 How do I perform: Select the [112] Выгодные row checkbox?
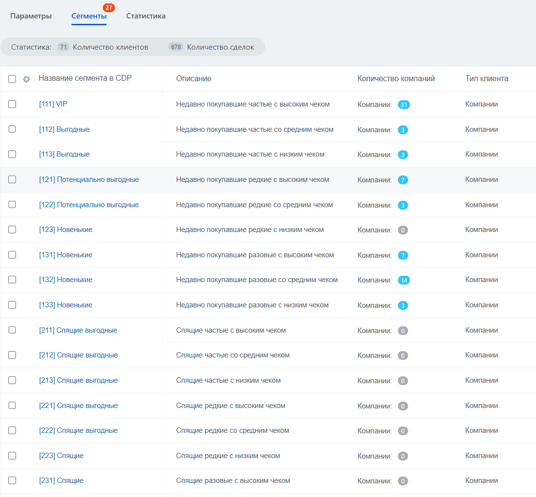pos(12,129)
